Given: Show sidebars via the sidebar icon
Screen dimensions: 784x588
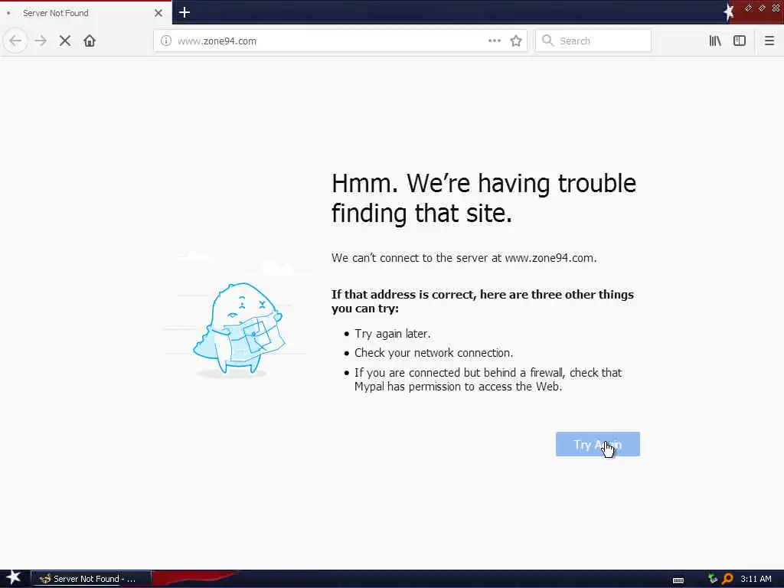Looking at the screenshot, I should pyautogui.click(x=739, y=41).
